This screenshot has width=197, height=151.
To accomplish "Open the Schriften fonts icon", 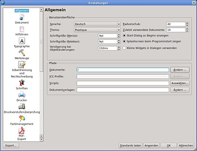I will (x=22, y=83).
